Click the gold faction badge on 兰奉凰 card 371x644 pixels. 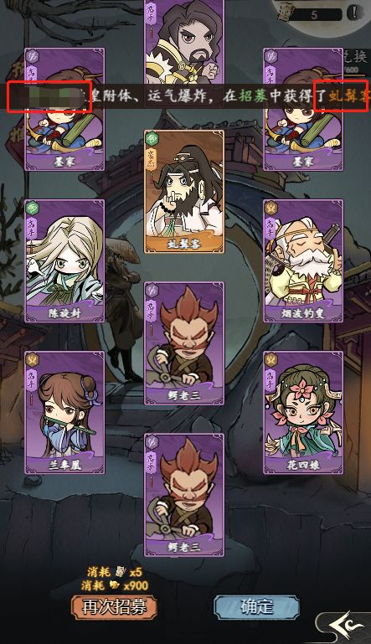[x=33, y=359]
